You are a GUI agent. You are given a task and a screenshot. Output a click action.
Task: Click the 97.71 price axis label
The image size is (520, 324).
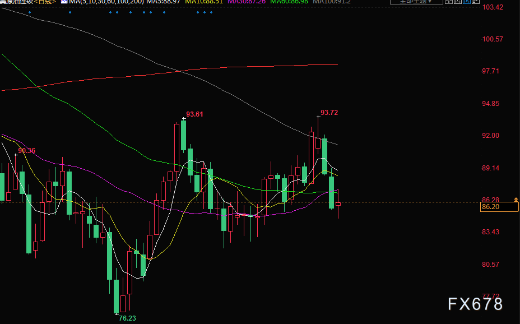(x=490, y=71)
